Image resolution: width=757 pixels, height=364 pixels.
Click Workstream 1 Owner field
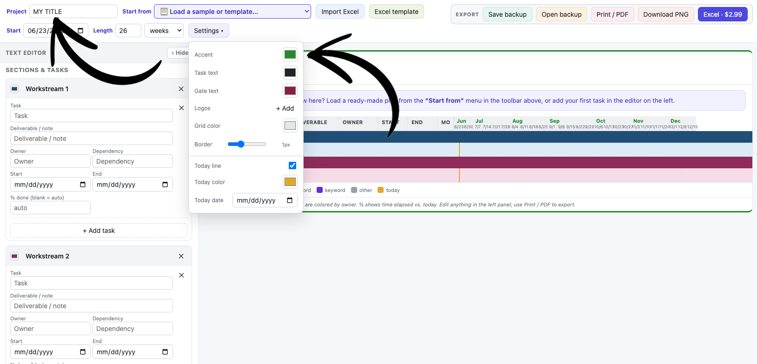50,161
